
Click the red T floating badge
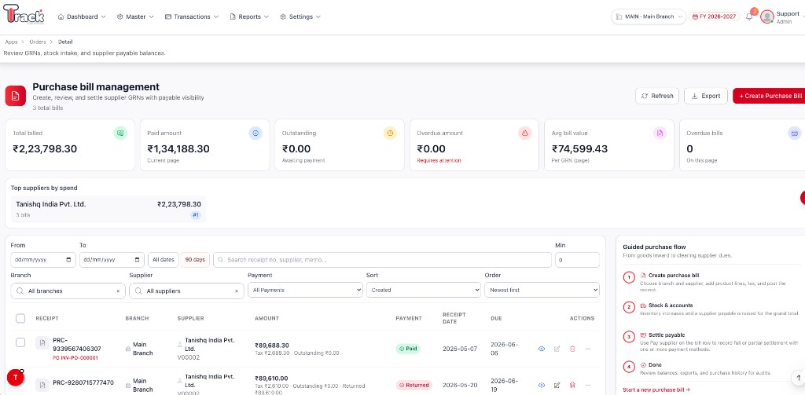16,378
